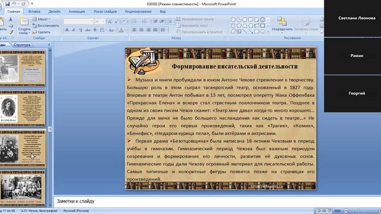Zoom out with the minus button

pyautogui.click(x=346, y=211)
